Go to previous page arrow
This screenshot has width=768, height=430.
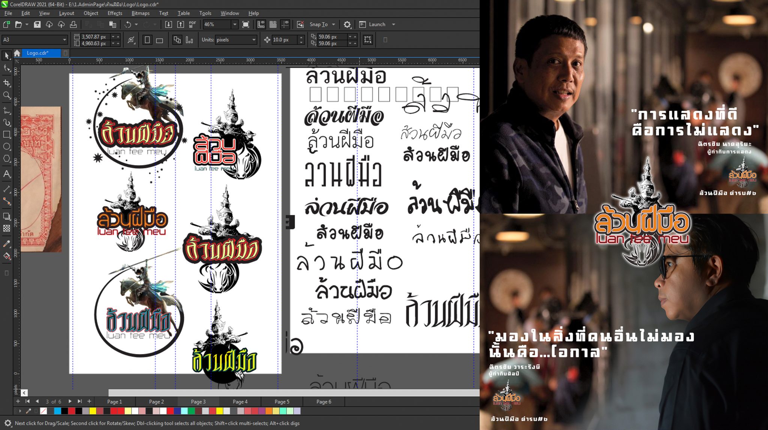pyautogui.click(x=37, y=401)
